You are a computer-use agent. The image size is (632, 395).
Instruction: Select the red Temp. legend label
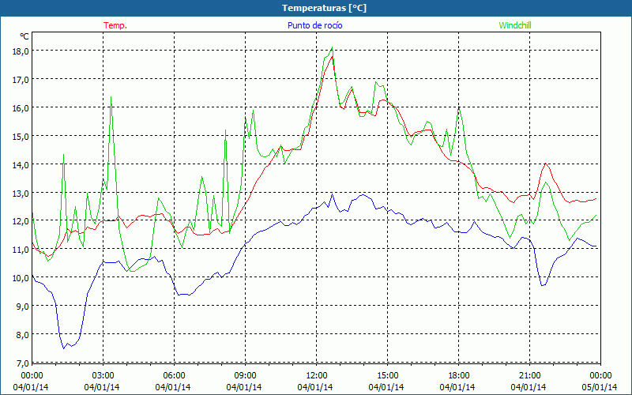pos(115,25)
